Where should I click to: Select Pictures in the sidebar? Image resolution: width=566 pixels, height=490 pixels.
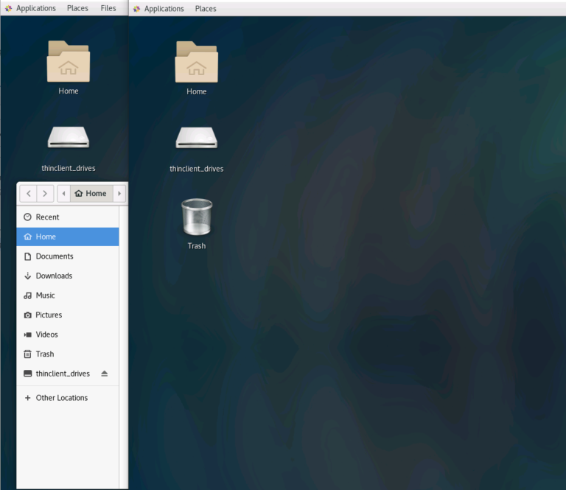[49, 315]
